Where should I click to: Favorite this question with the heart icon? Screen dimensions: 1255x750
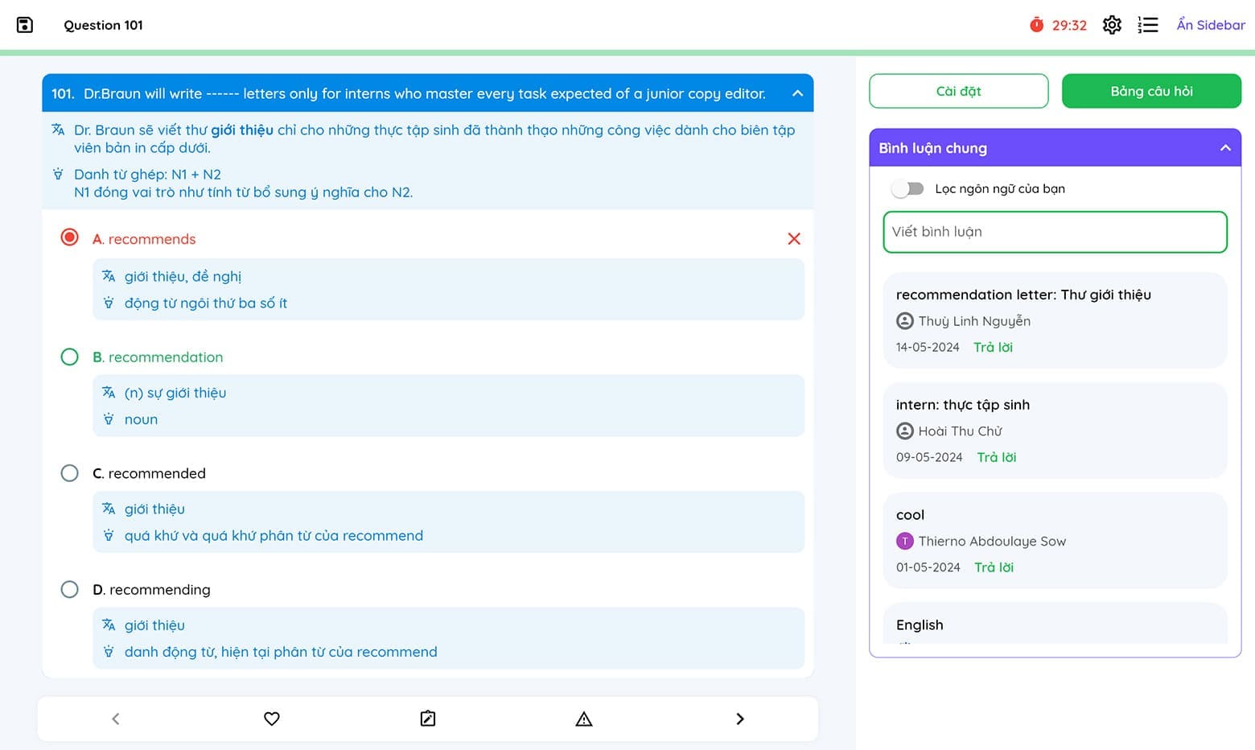pos(272,719)
